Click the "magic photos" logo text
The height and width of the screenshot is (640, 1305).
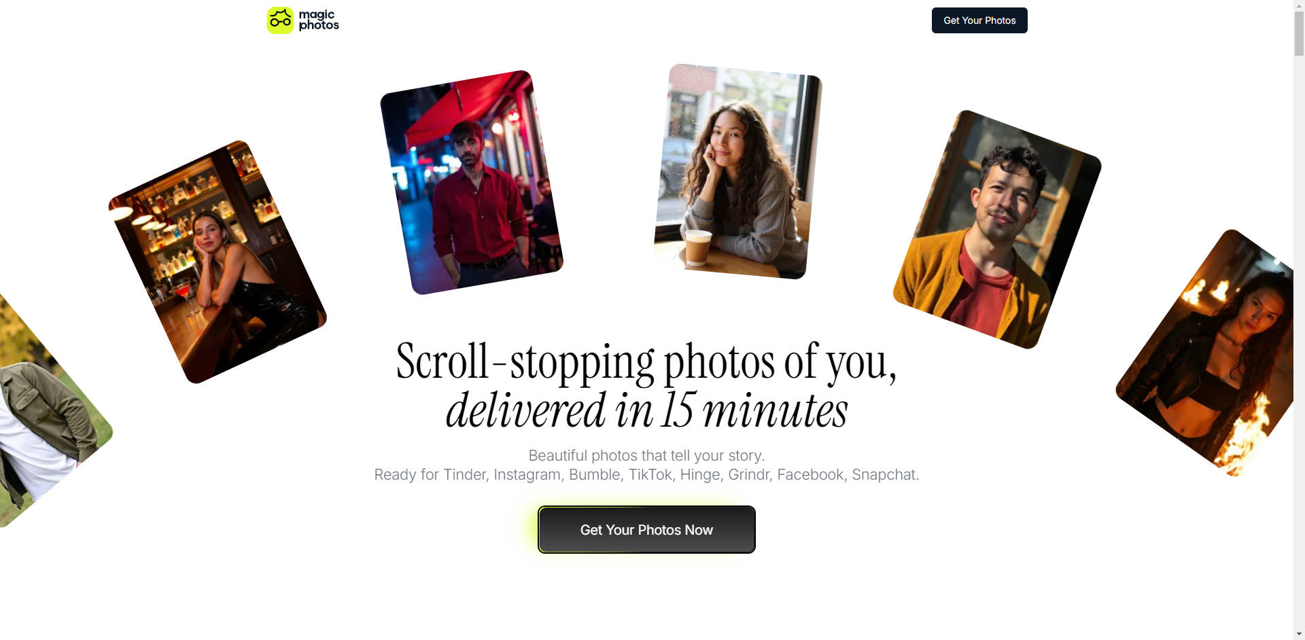click(319, 20)
